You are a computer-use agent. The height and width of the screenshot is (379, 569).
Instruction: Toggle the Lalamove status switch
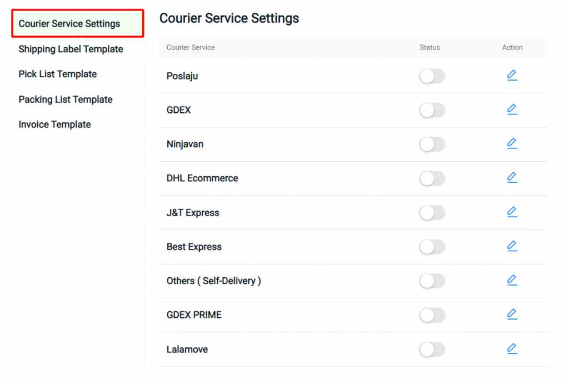432,350
